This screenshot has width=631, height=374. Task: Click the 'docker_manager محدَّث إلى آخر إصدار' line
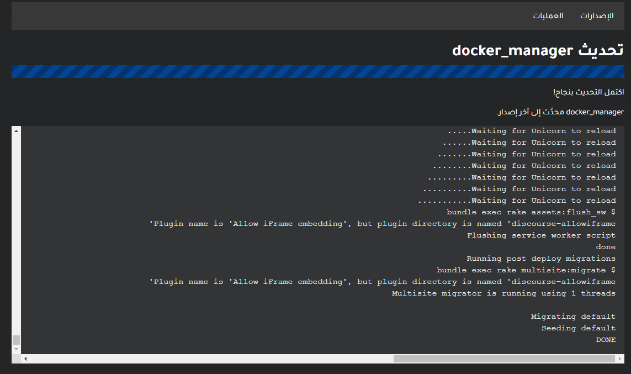point(560,112)
